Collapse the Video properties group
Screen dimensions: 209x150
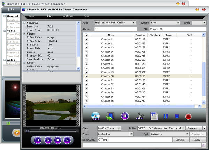point(24,34)
